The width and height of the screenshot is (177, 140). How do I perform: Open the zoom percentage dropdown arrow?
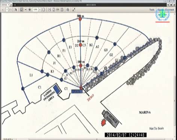point(40,10)
